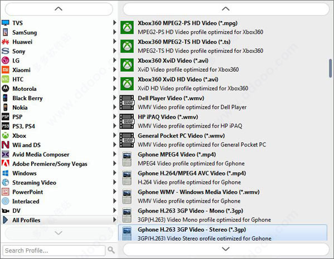
Task: Click the PSP logo icon
Action: coord(6,116)
